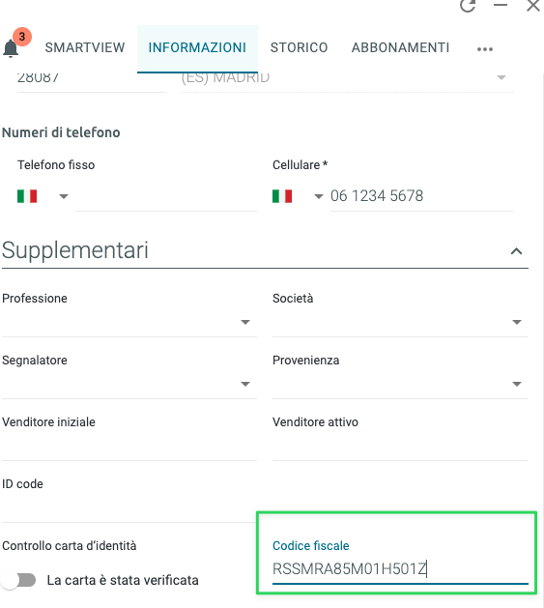Collapse the Supplementari section
This screenshot has height=608, width=544.
coord(516,251)
